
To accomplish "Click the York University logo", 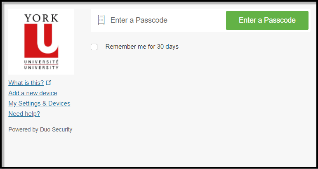I will 41,41.
